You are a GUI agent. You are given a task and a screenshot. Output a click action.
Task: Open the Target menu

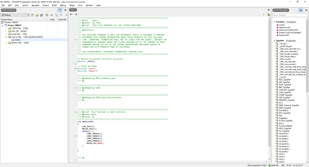point(72,5)
